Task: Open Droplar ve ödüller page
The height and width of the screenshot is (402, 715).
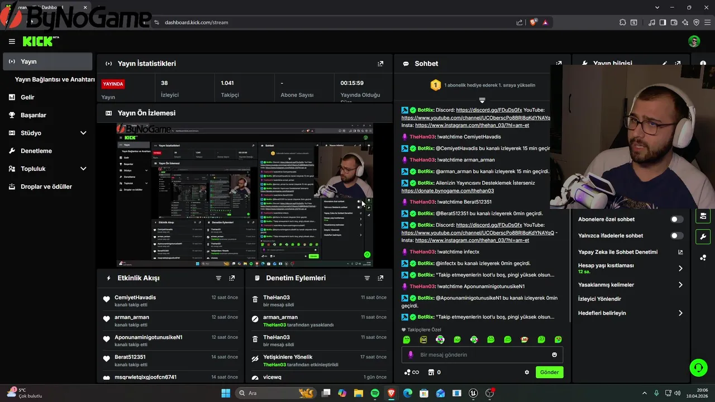Action: click(x=47, y=186)
